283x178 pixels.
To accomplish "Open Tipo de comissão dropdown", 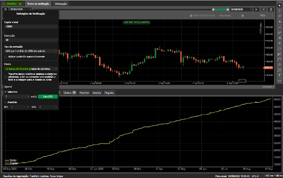I will click(x=31, y=51).
